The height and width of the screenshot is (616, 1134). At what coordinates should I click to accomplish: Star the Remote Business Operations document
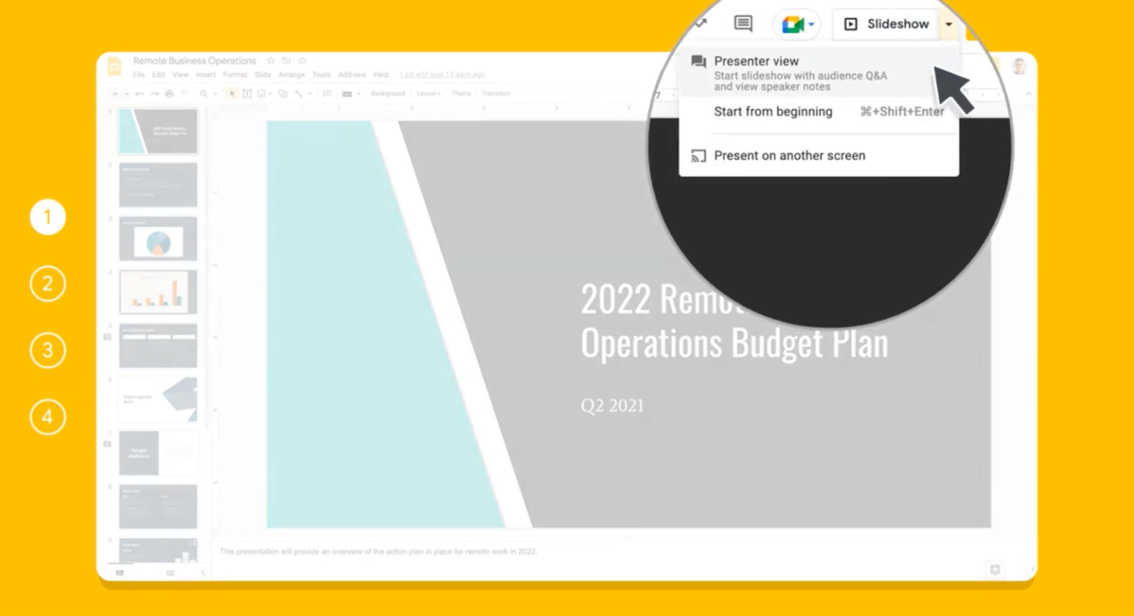pos(270,60)
